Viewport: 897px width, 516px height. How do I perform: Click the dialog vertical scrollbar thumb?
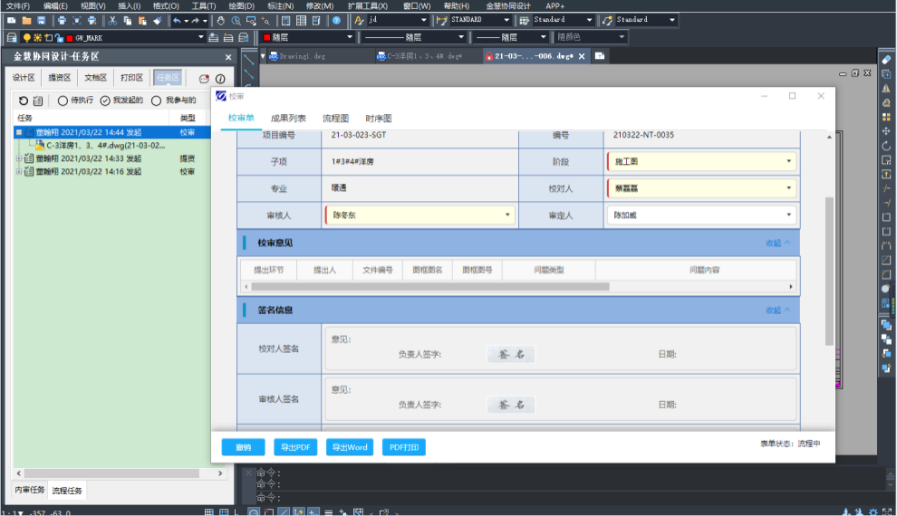click(x=829, y=271)
